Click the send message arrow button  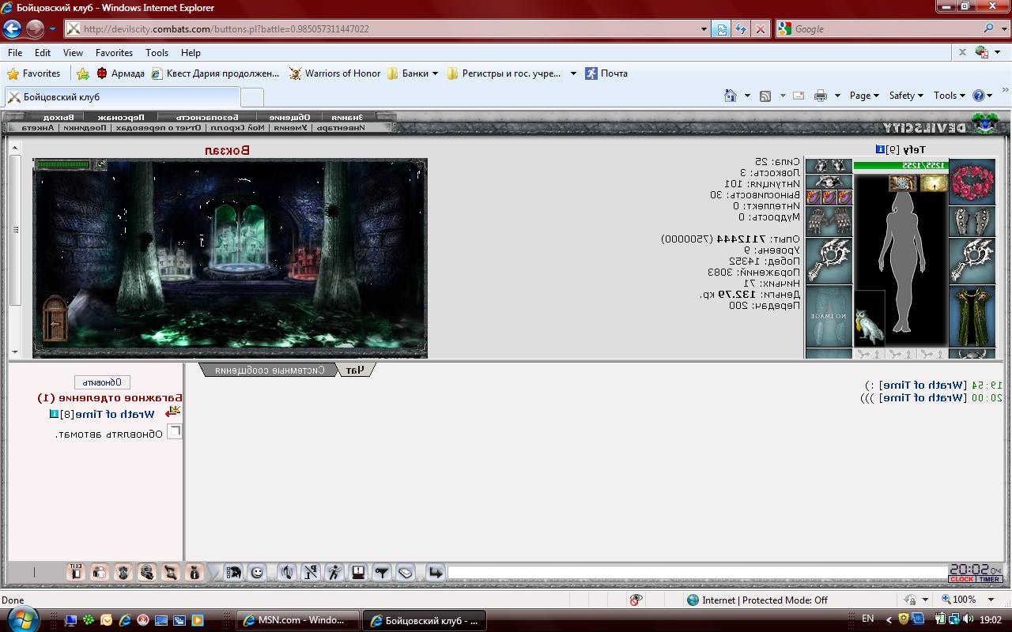[x=435, y=572]
